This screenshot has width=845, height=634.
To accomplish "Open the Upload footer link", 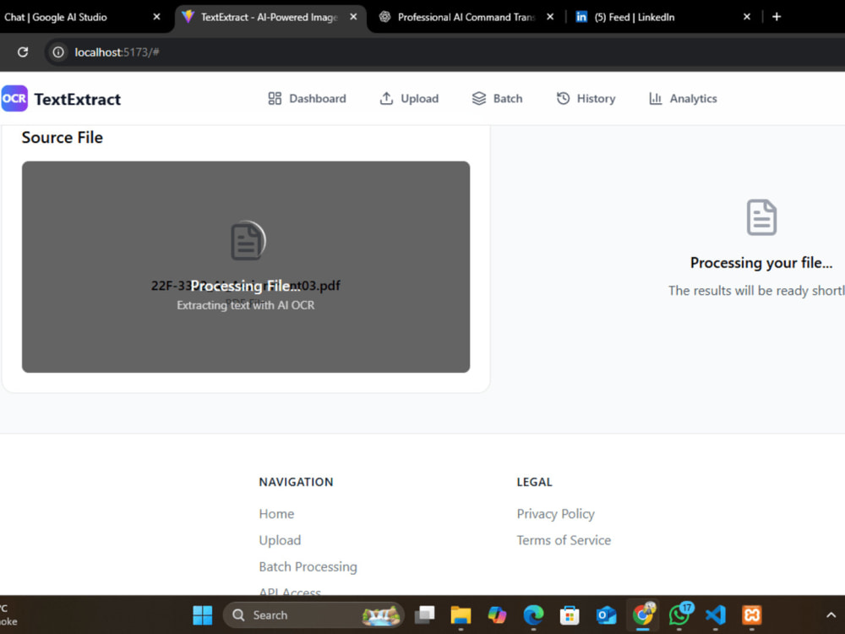I will pyautogui.click(x=280, y=540).
